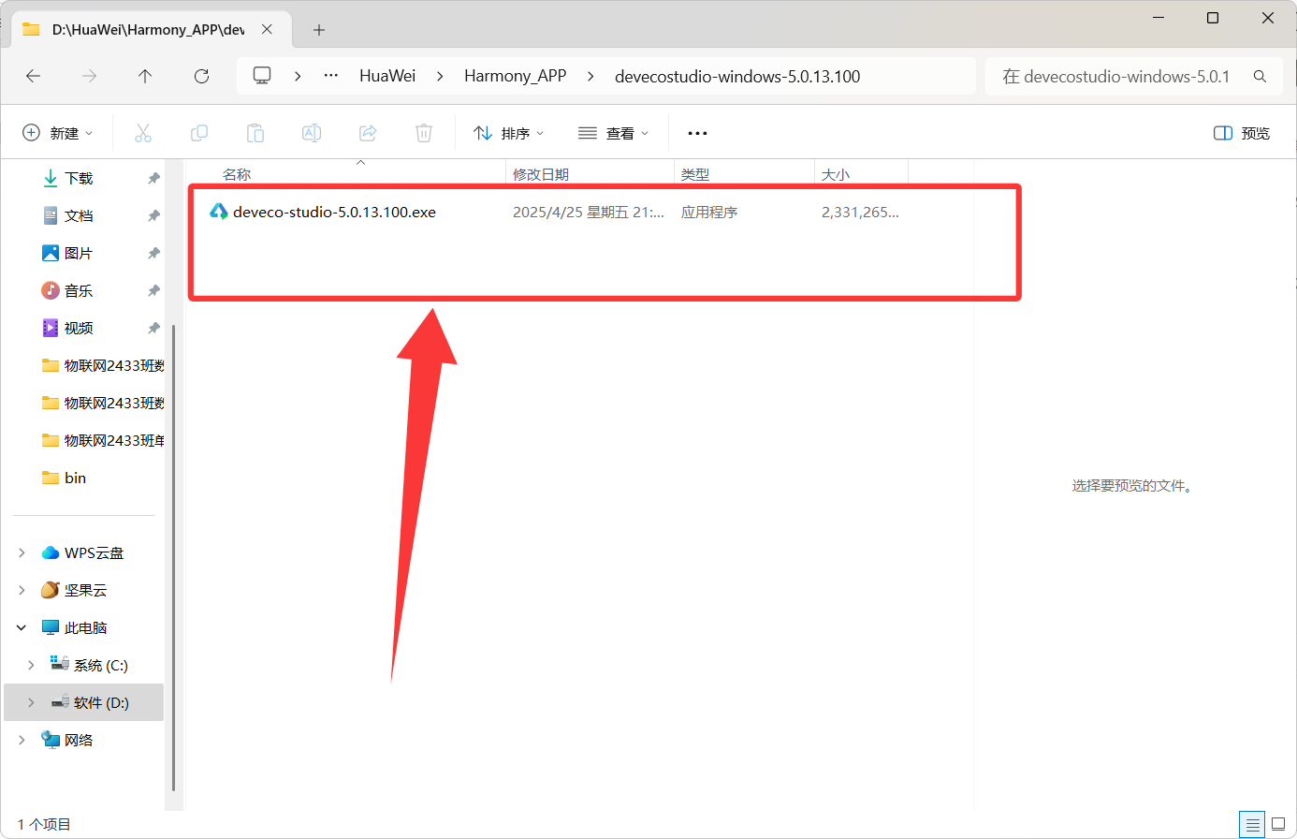
Task: Unpin 音乐 from quick access
Action: (153, 290)
